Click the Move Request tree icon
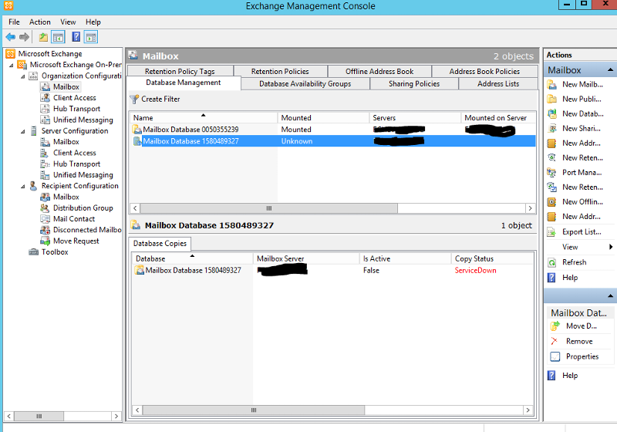Viewport: 617px width, 432px height. (x=46, y=241)
